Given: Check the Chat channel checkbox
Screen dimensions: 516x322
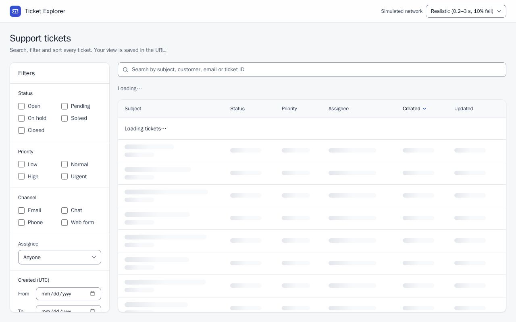Looking at the screenshot, I should pos(64,211).
